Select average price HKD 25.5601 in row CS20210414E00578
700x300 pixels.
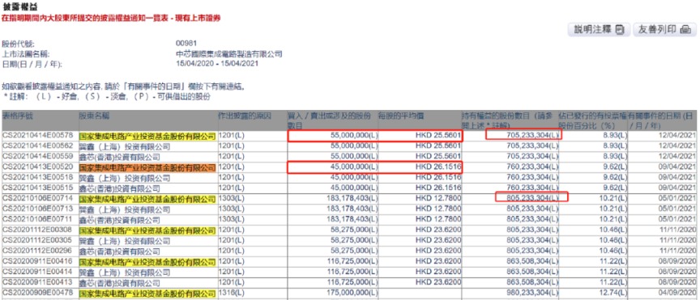(438, 136)
